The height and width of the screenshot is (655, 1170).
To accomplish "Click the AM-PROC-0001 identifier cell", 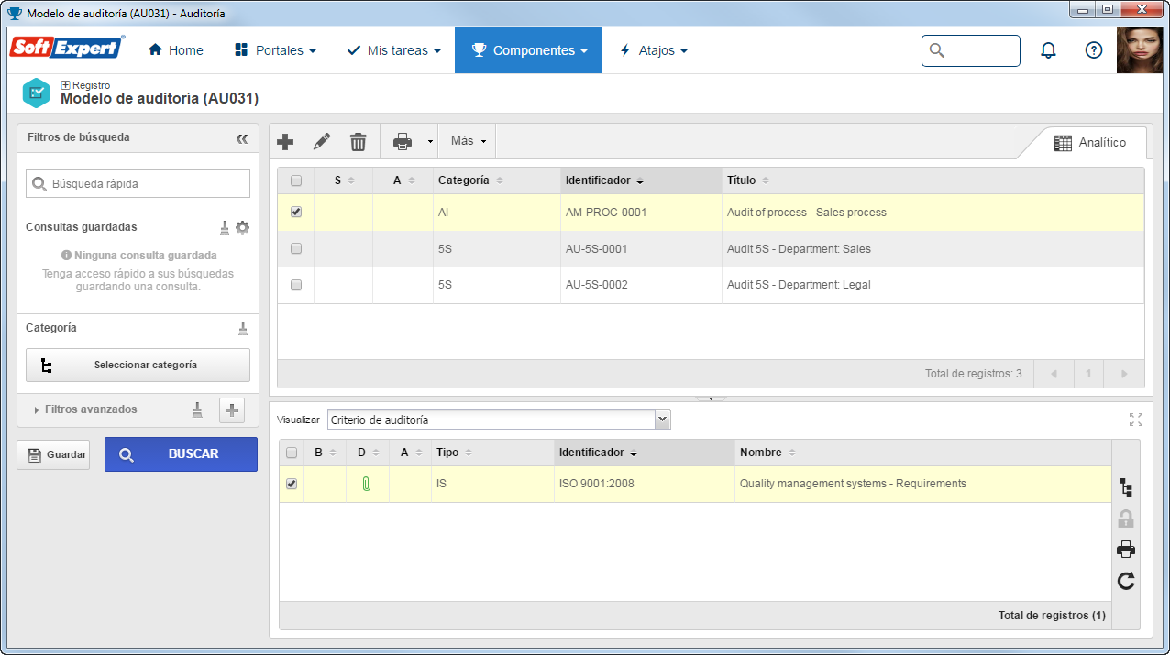I will tap(641, 212).
